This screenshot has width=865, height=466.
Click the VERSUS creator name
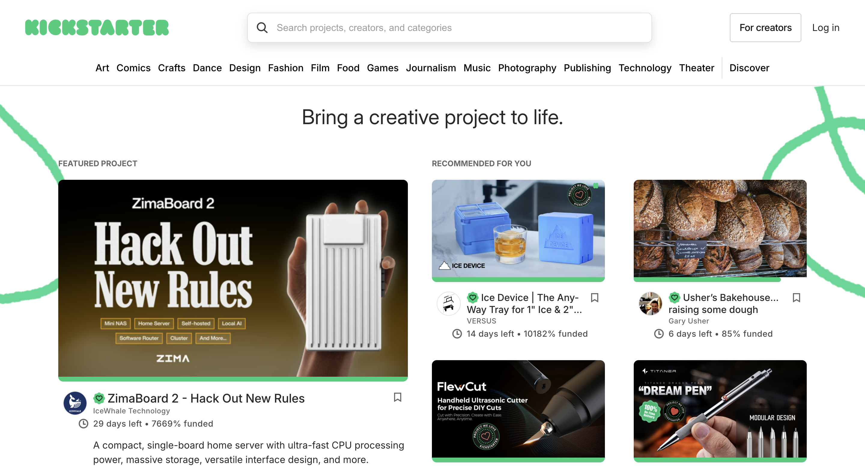(481, 321)
